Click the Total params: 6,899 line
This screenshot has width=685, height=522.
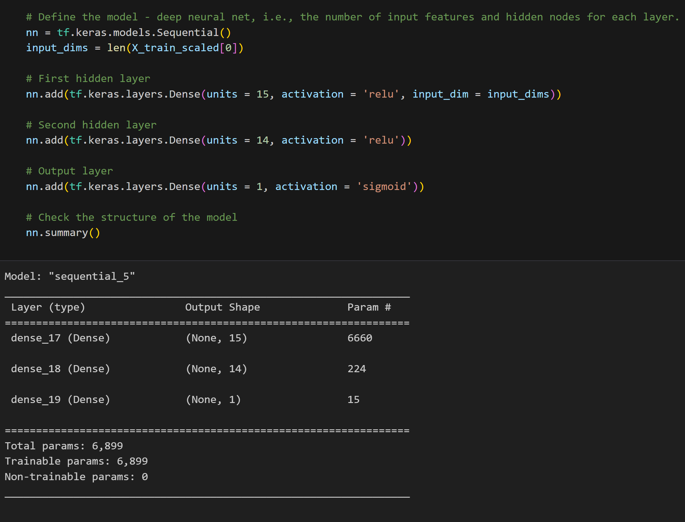[64, 445]
